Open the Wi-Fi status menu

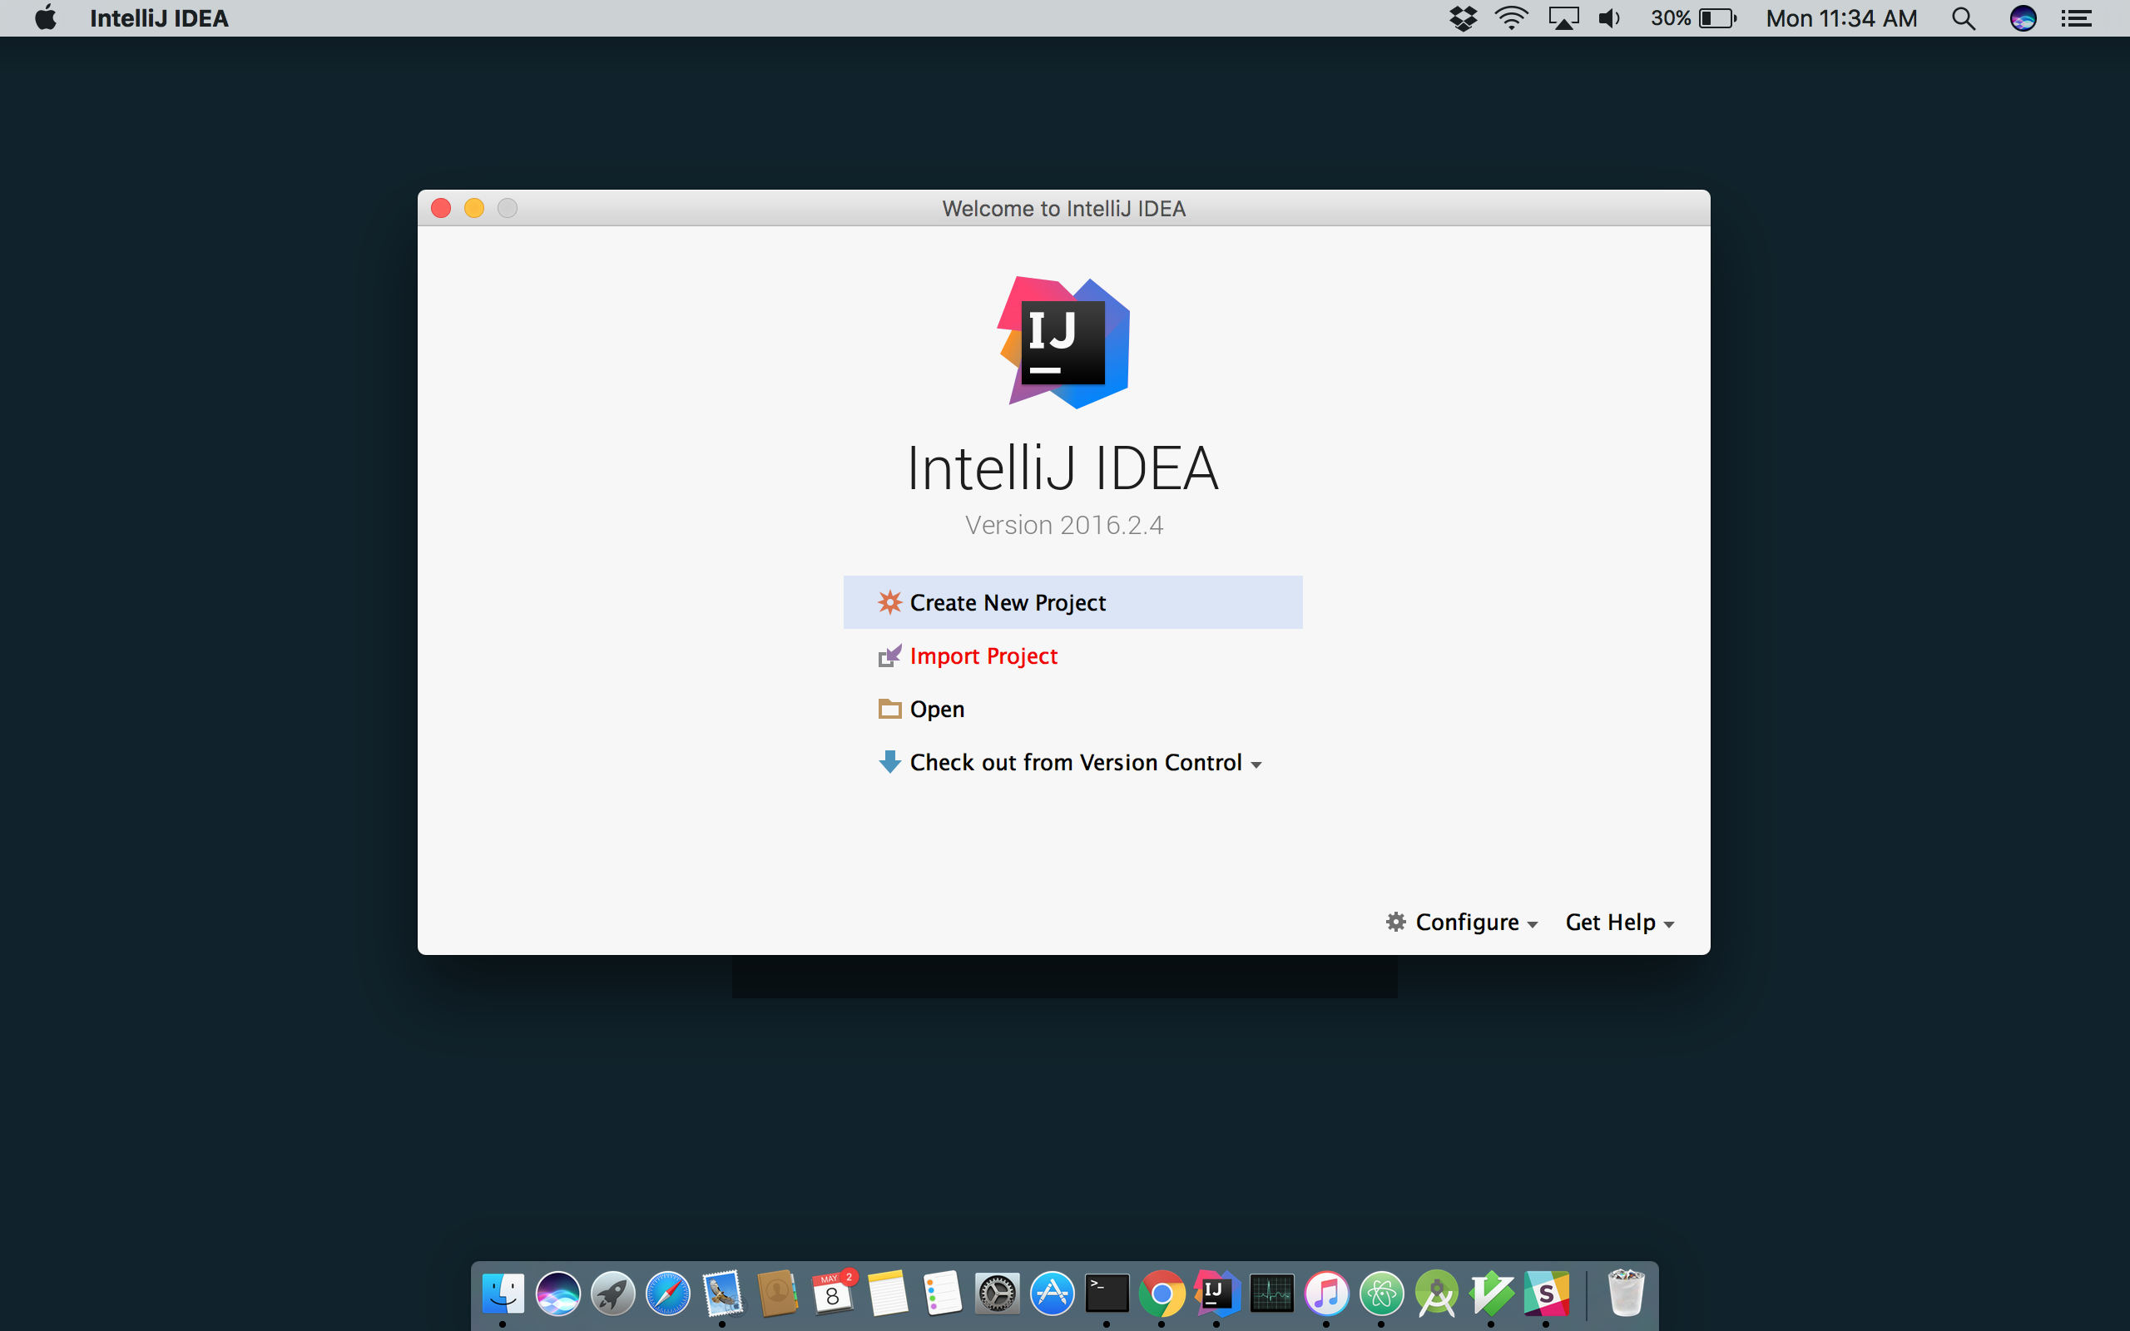(x=1511, y=17)
